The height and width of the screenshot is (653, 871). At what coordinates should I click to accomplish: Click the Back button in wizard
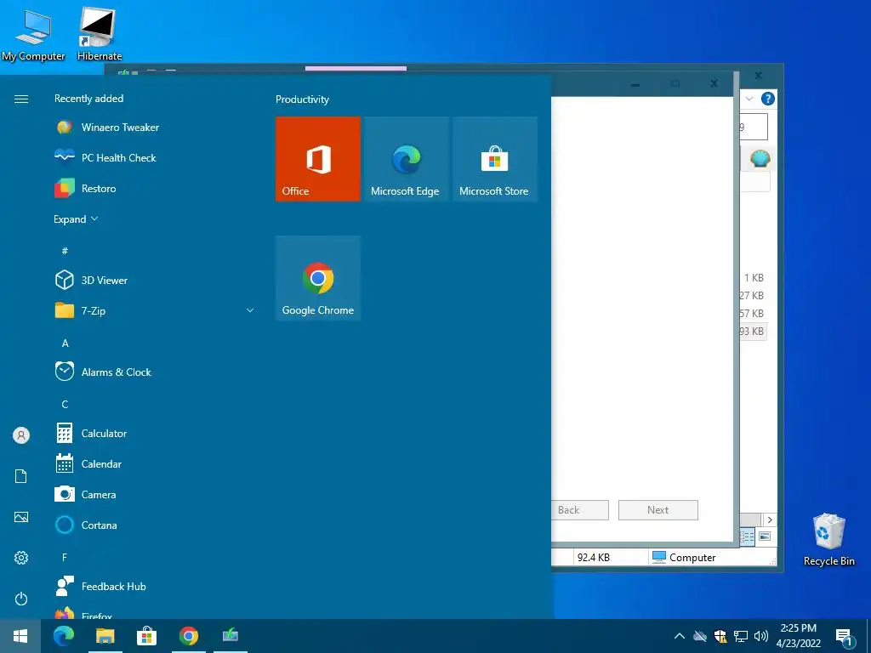click(x=579, y=510)
